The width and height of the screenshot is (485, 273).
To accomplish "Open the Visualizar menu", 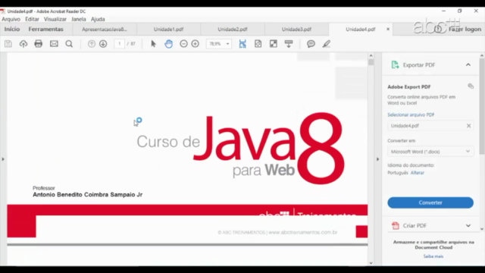I will pyautogui.click(x=55, y=19).
